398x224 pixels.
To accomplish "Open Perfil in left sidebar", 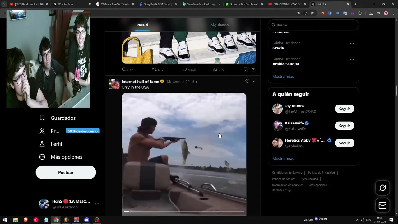I will click(x=51, y=144).
